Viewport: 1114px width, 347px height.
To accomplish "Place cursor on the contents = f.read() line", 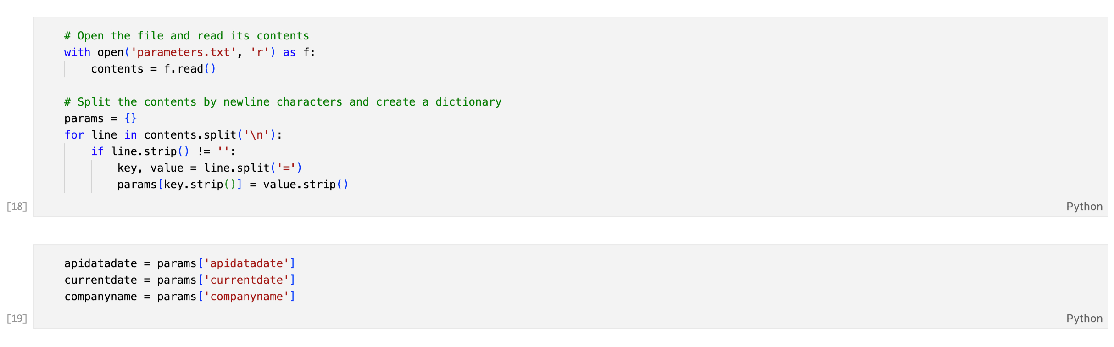I will pyautogui.click(x=153, y=69).
